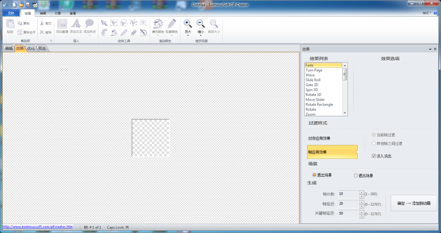Select the 其他帧之间过渡 radio button
Screen dimensions: 441x233
click(x=374, y=143)
